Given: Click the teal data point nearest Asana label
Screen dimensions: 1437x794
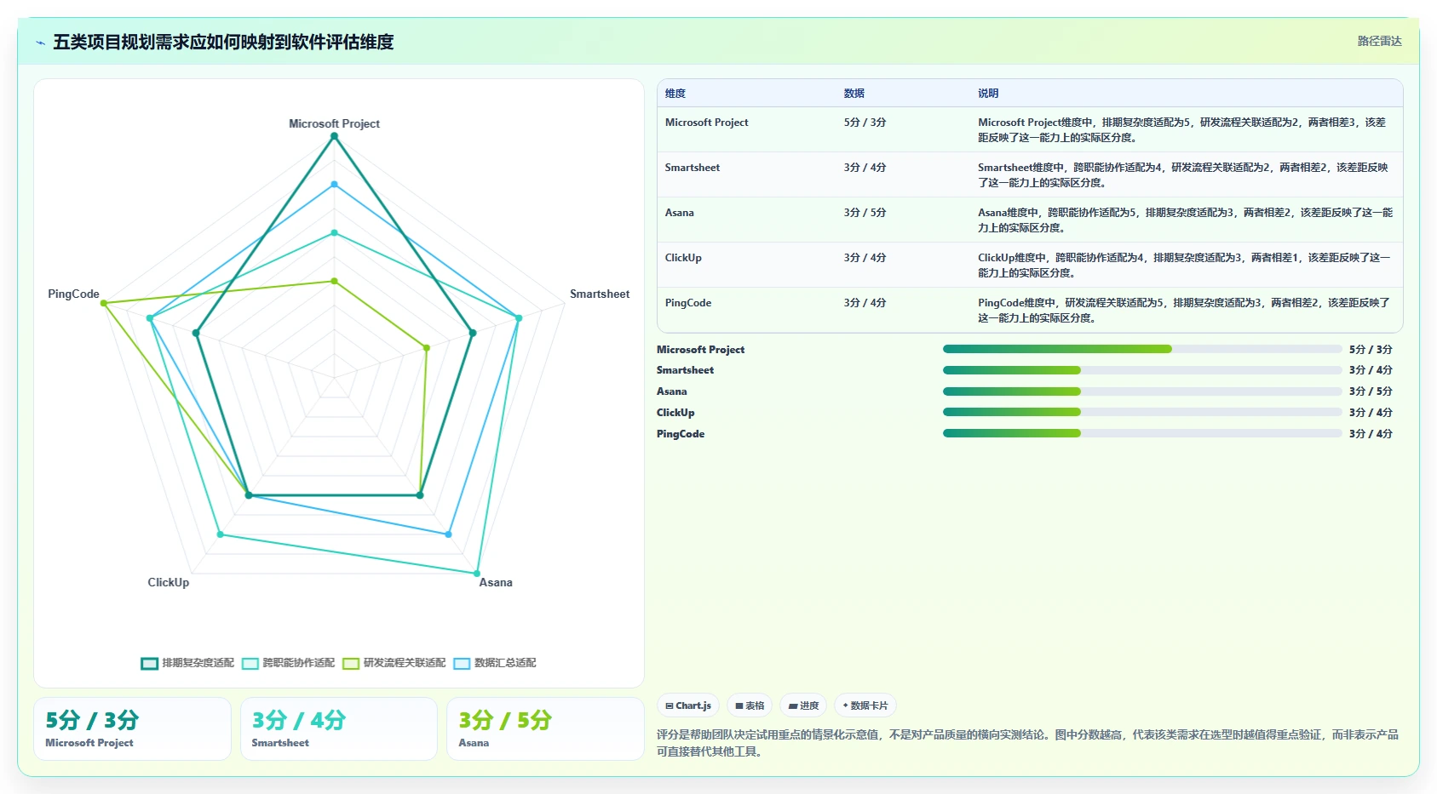Looking at the screenshot, I should [477, 574].
